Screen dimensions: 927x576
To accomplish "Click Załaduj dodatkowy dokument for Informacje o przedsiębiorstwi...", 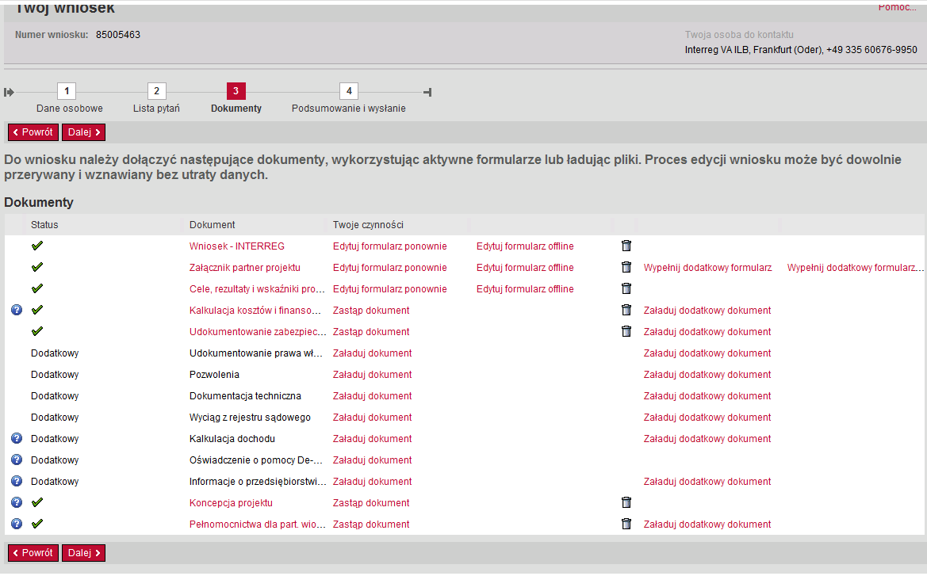I will tap(707, 481).
